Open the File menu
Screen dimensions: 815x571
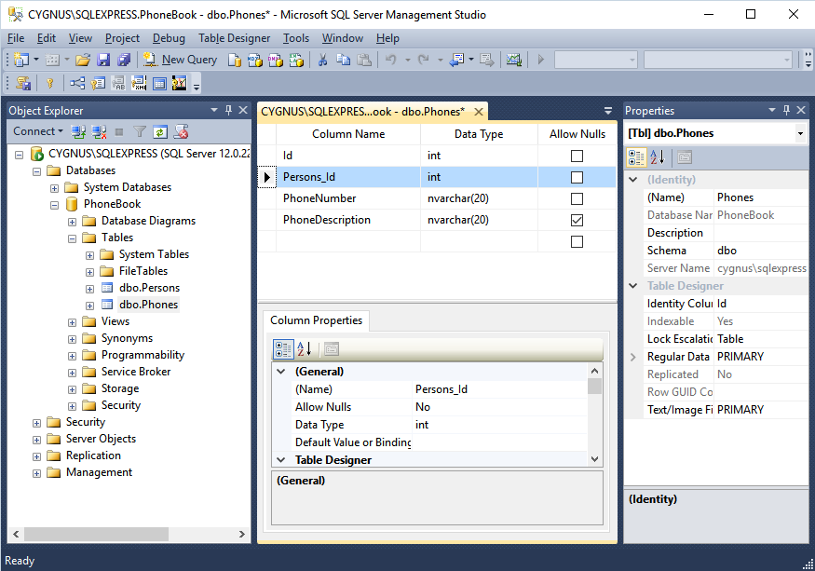[x=16, y=38]
